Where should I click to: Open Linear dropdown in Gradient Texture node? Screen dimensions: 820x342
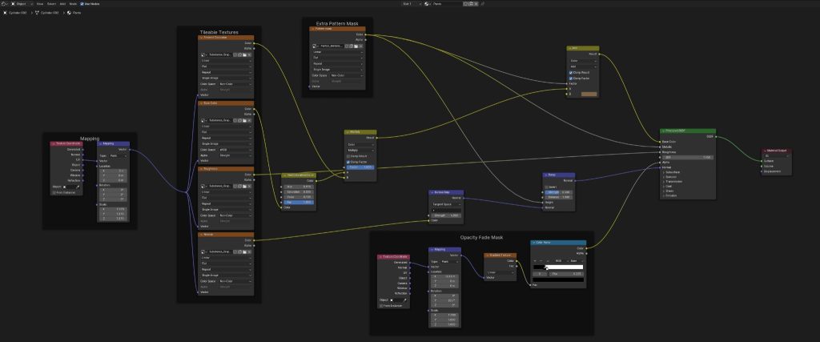(500, 272)
